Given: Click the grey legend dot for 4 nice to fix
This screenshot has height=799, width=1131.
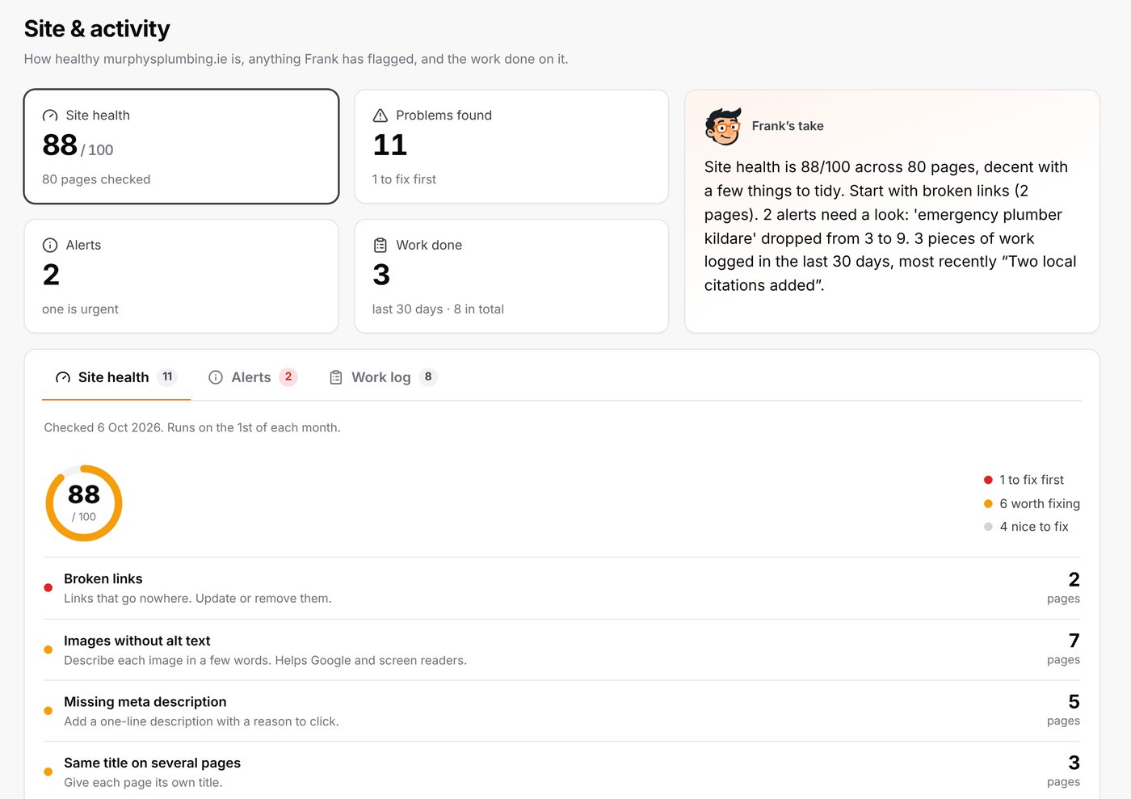Looking at the screenshot, I should click(988, 527).
